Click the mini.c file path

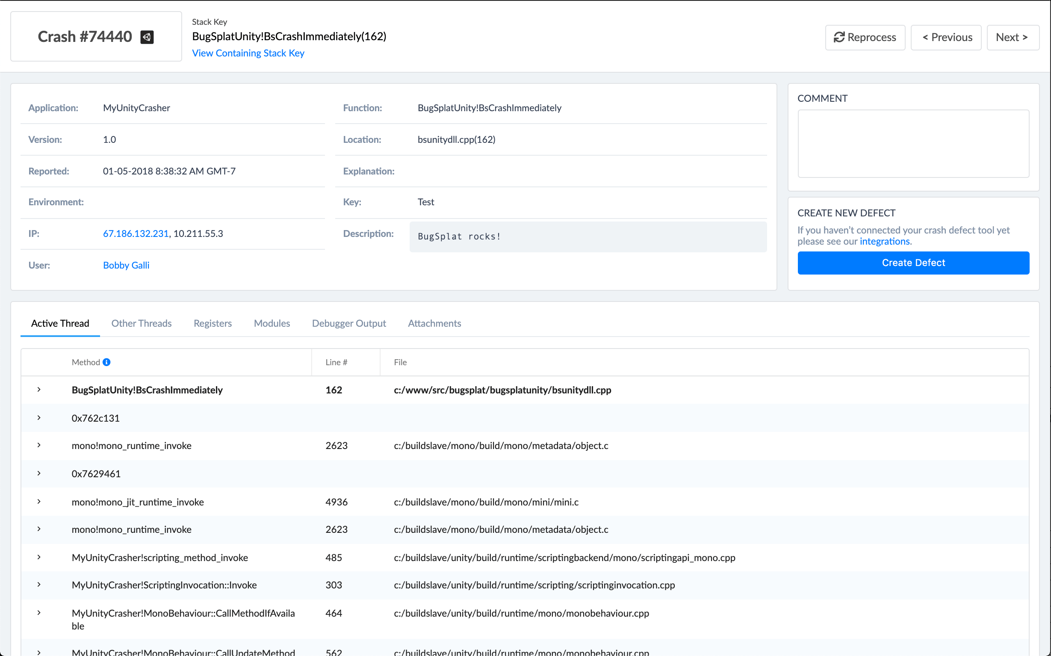(486, 502)
